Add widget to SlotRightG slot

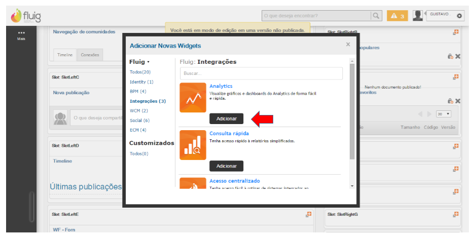tap(456, 214)
